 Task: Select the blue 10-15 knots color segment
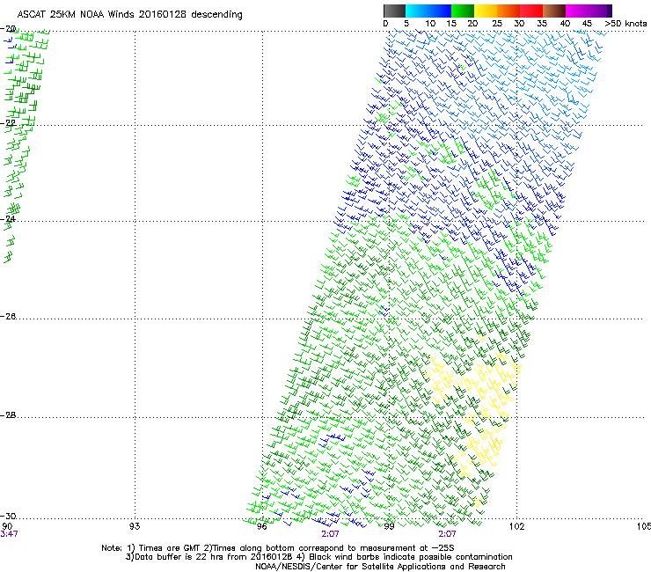point(440,11)
